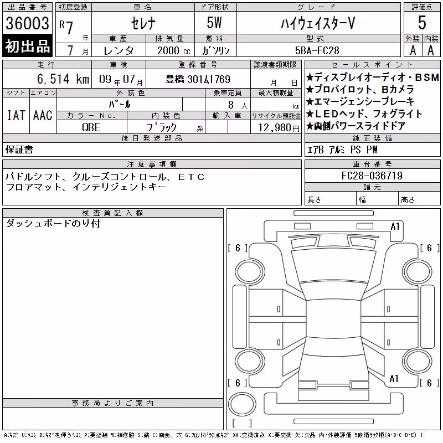Select the エマージェンシーブレーキ sales point
The height and width of the screenshot is (443, 443).
click(x=360, y=101)
